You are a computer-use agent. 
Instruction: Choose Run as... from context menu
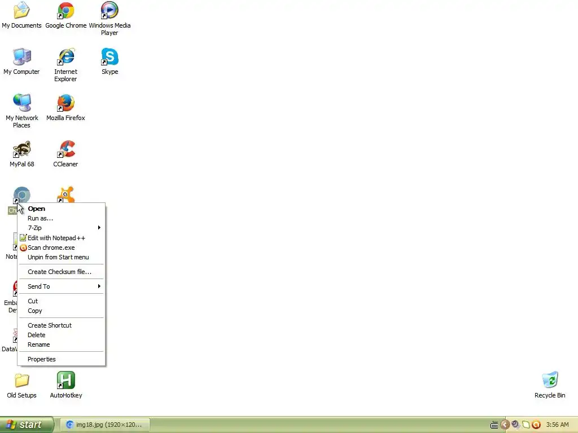(61, 218)
